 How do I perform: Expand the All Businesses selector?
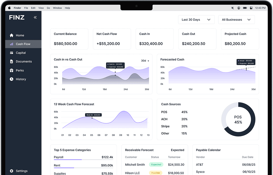click(x=236, y=19)
